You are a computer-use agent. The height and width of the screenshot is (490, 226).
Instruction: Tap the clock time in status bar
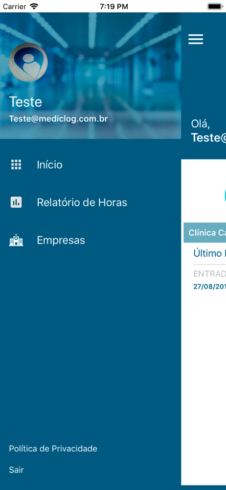(x=114, y=6)
